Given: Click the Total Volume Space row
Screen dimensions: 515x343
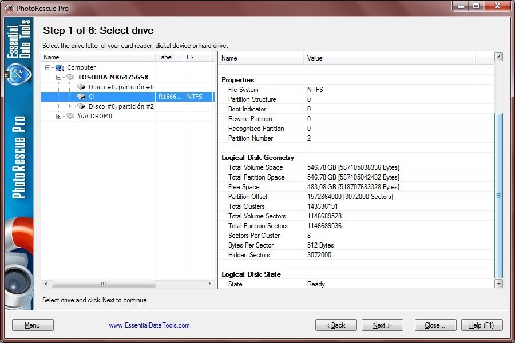Looking at the screenshot, I should (356, 167).
